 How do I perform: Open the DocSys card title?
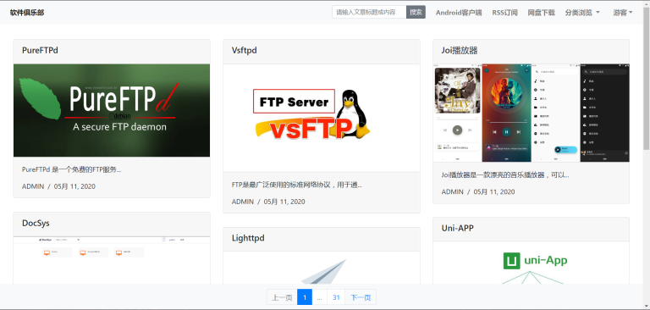tap(36, 224)
